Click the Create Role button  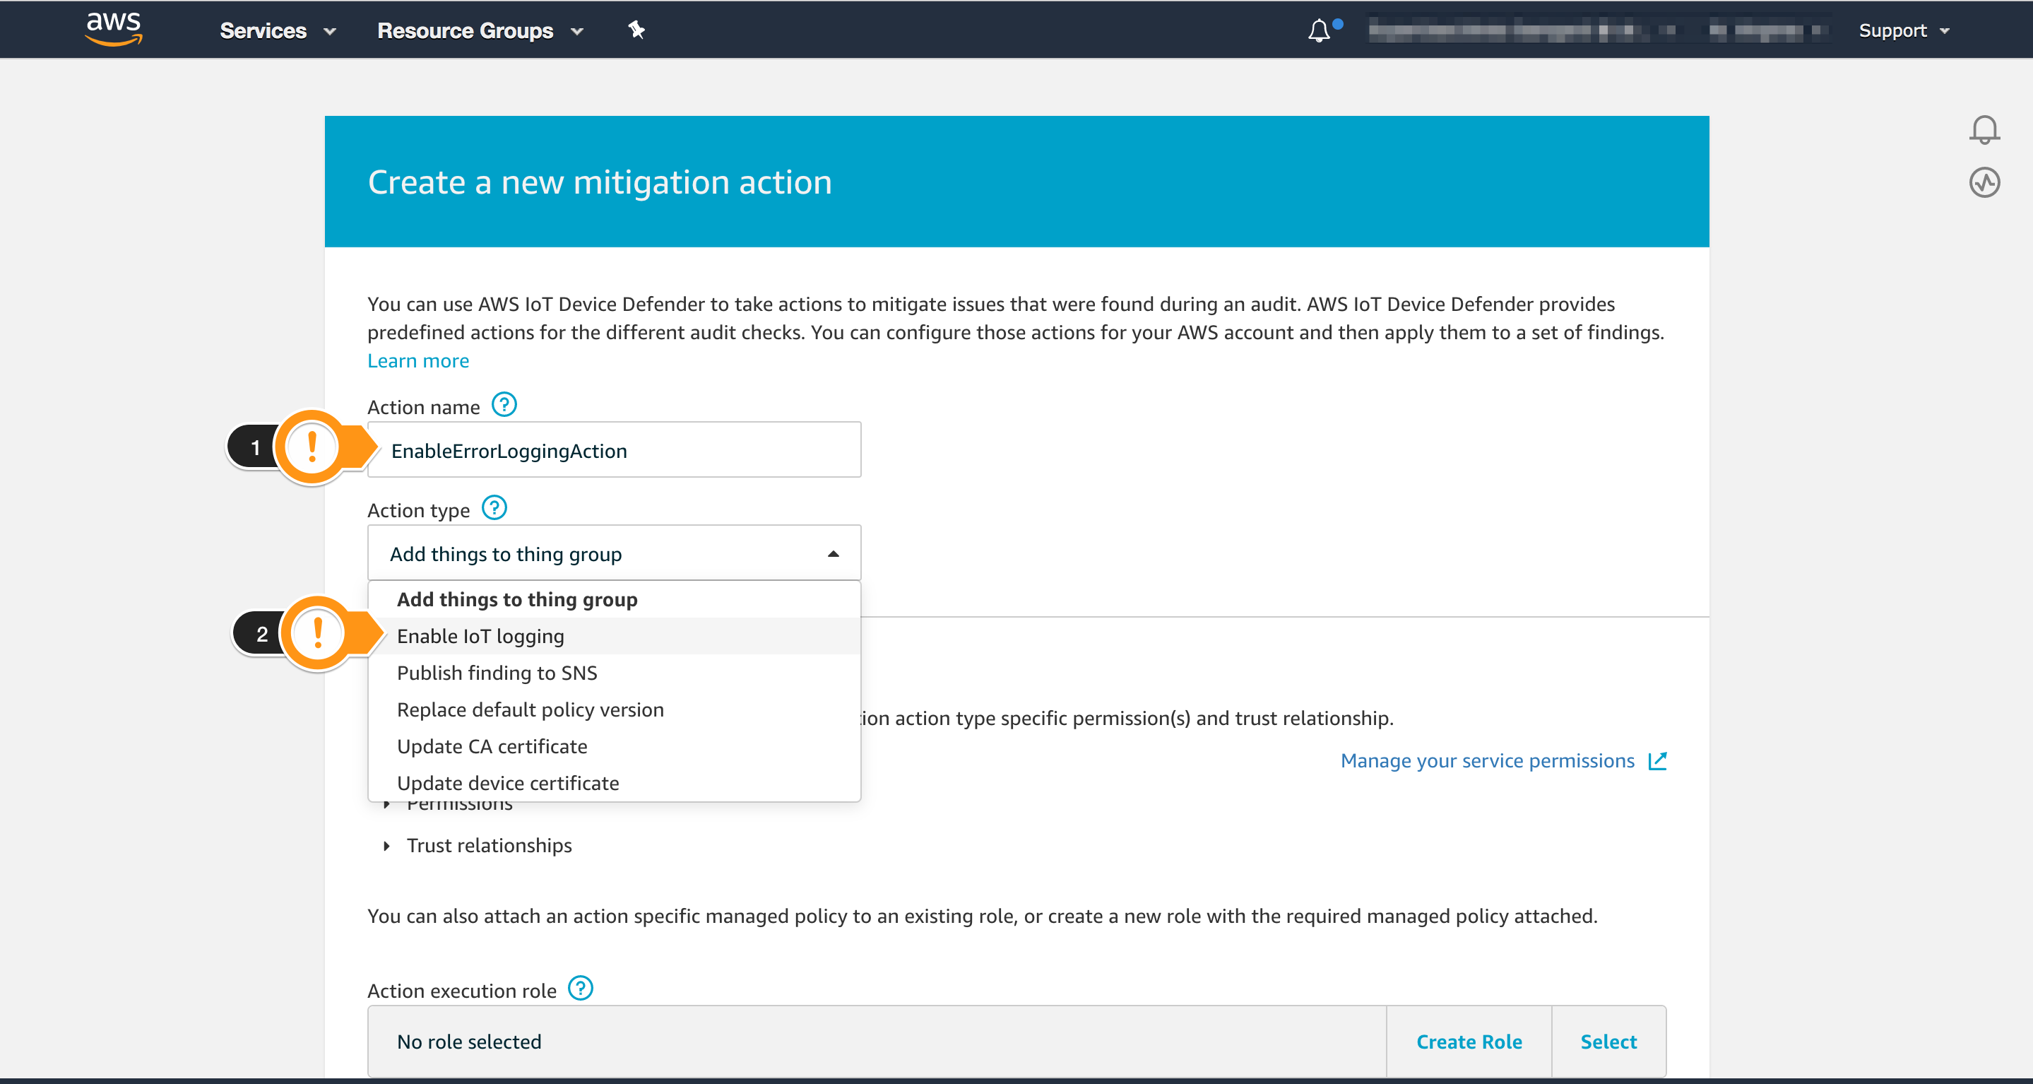coord(1469,1042)
